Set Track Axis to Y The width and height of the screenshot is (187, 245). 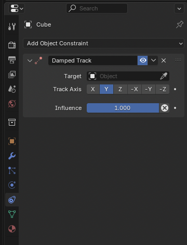pyautogui.click(x=106, y=89)
